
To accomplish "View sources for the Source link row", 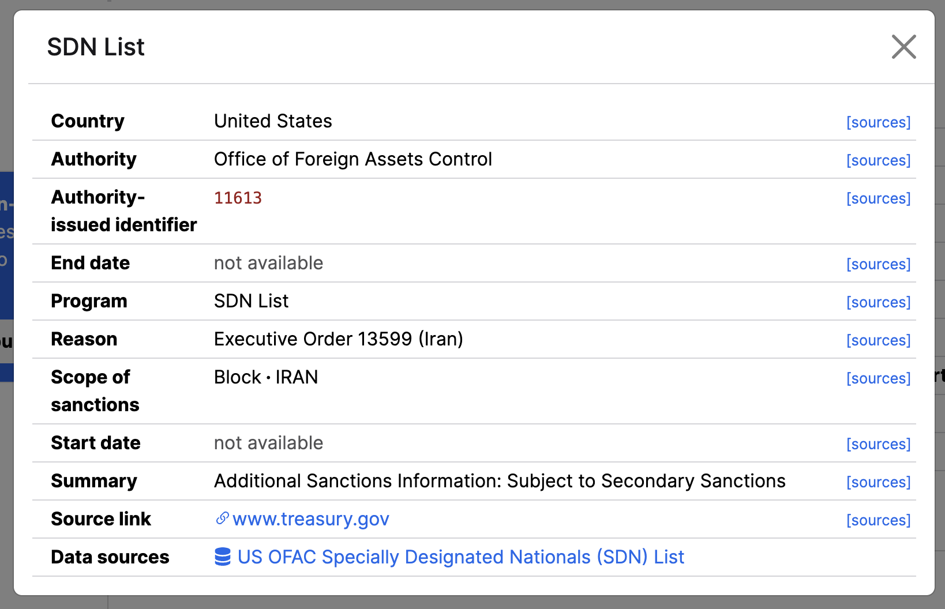I will 878,520.
